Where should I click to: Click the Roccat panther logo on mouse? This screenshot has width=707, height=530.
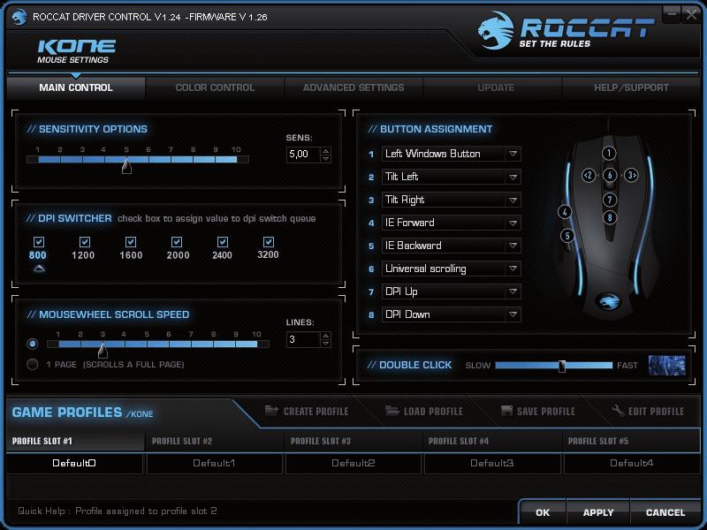609,300
